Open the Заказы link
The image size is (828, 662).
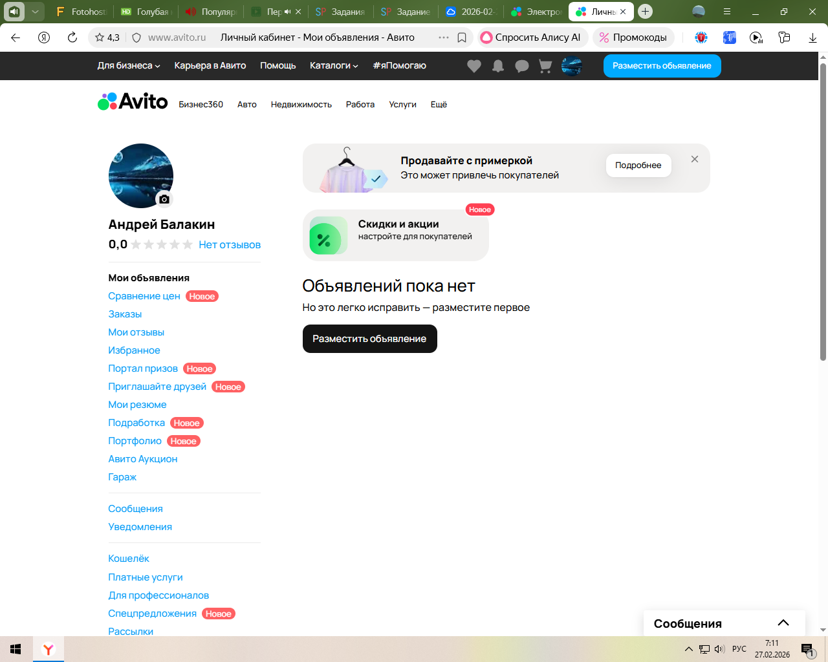[125, 314]
